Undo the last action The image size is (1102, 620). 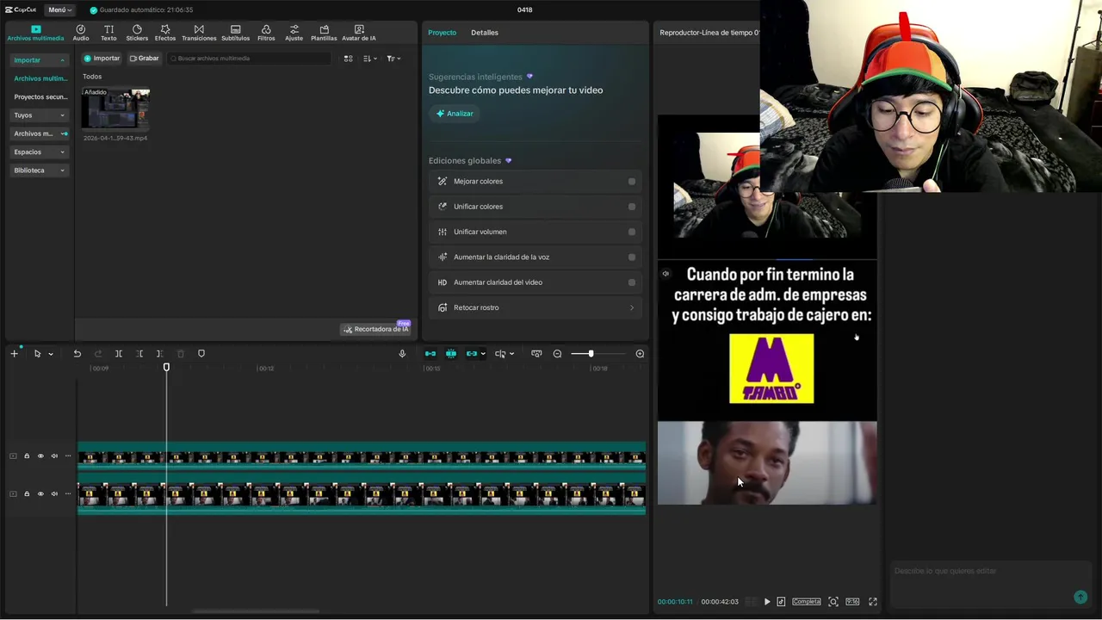(x=77, y=354)
